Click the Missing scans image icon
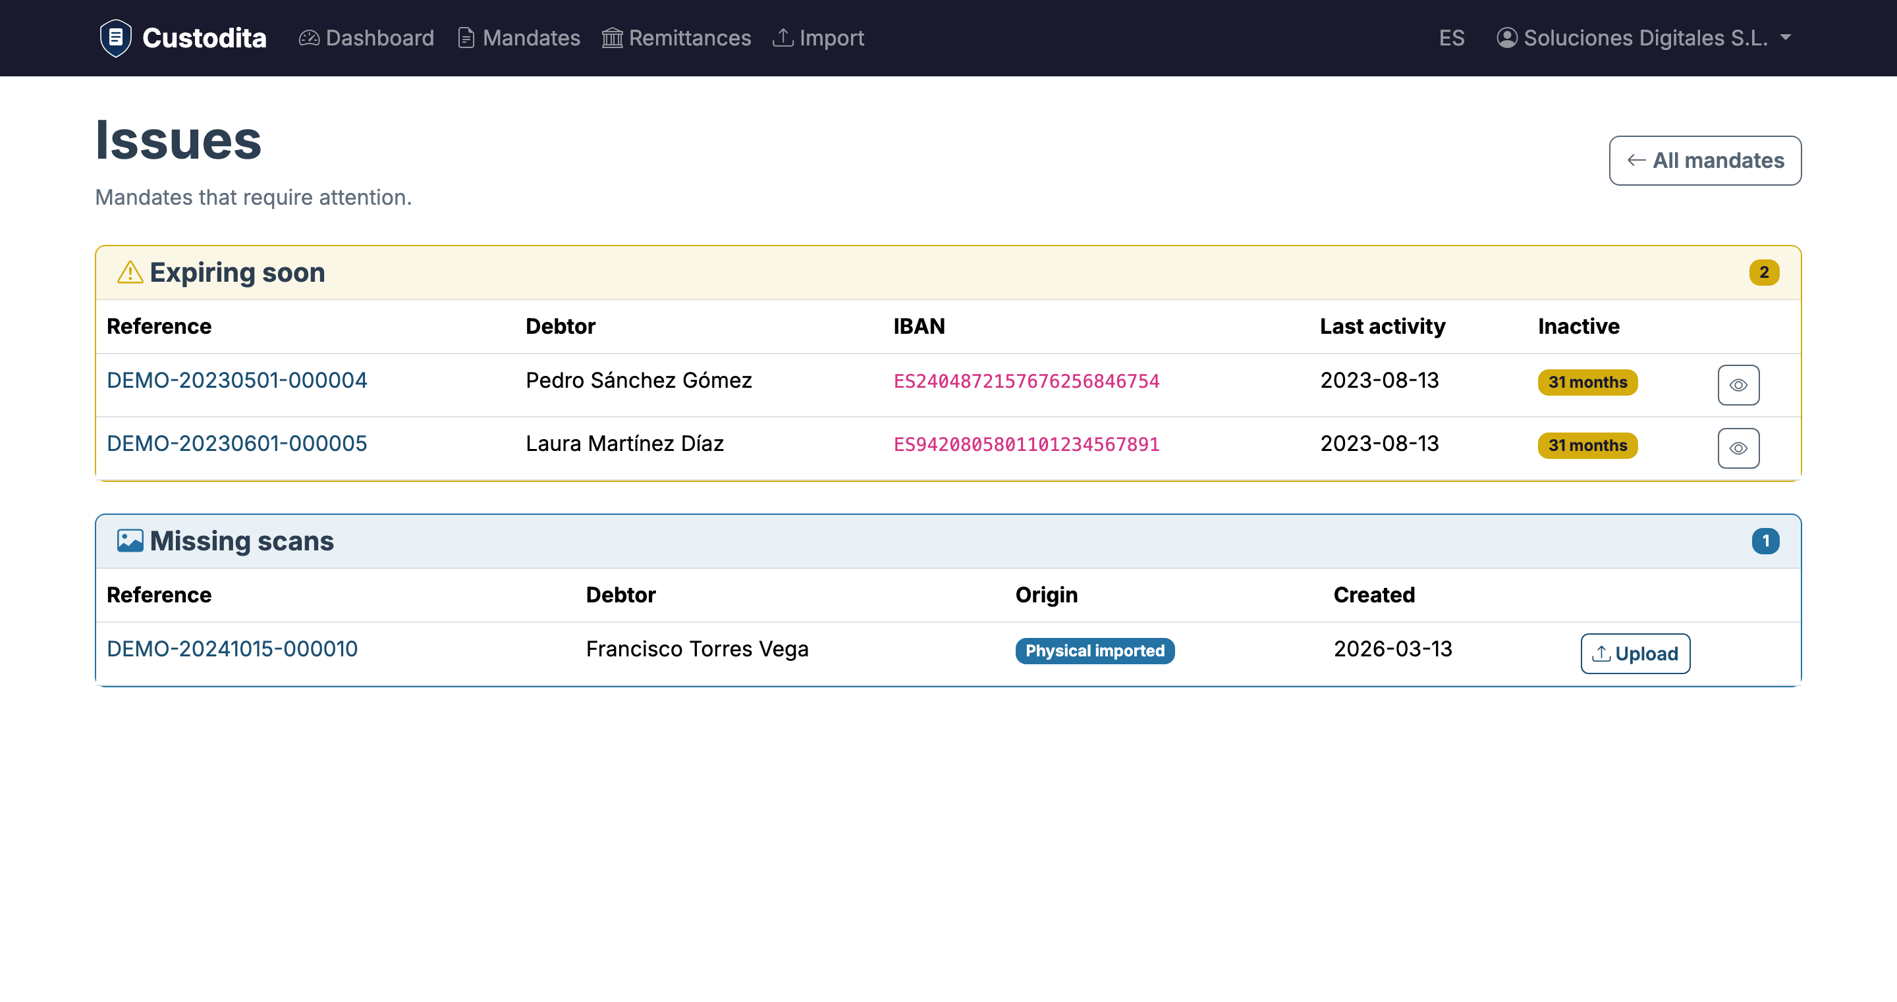Viewport: 1897px width, 1002px height. (130, 540)
